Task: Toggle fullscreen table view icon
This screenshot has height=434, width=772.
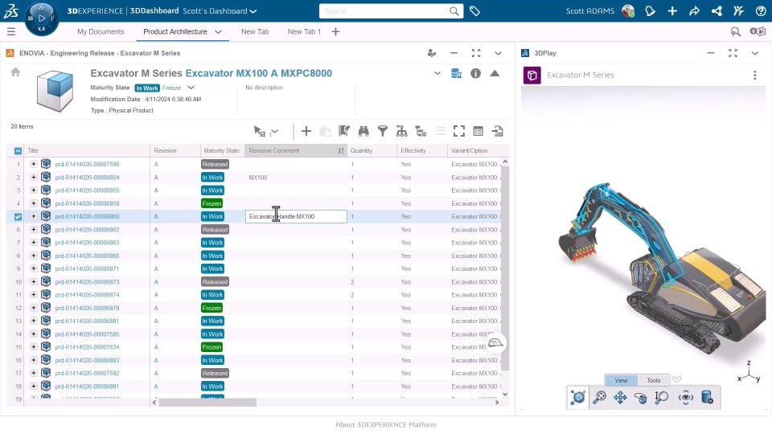Action: (459, 131)
